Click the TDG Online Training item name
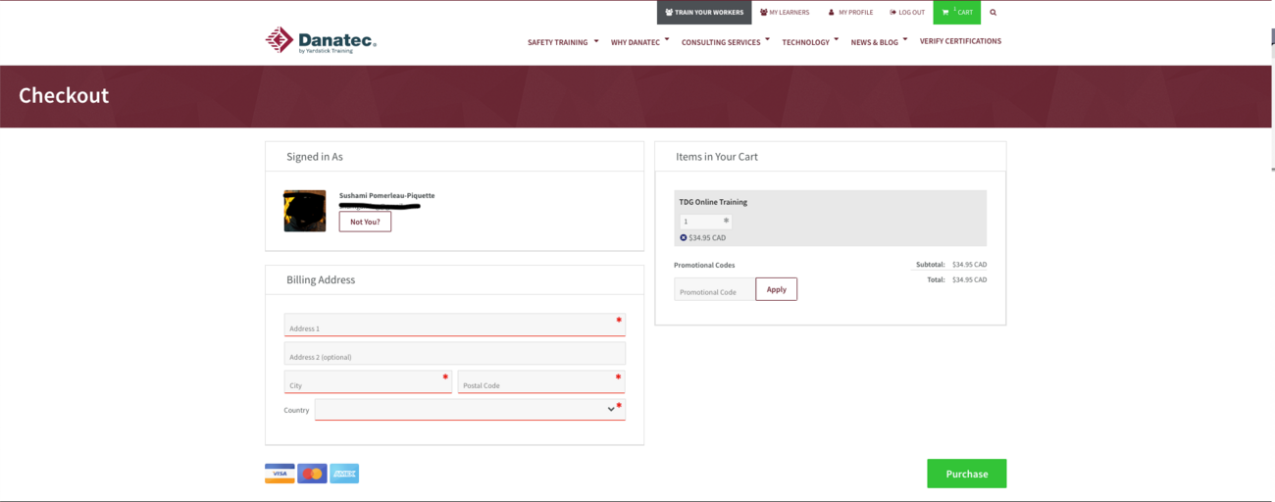This screenshot has height=502, width=1275. pyautogui.click(x=713, y=202)
